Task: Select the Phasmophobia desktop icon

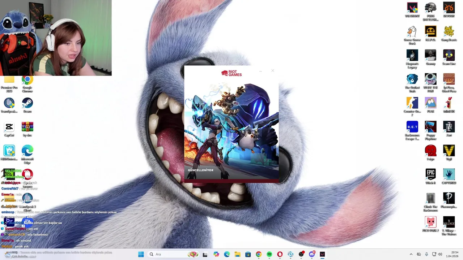Action: tap(449, 200)
